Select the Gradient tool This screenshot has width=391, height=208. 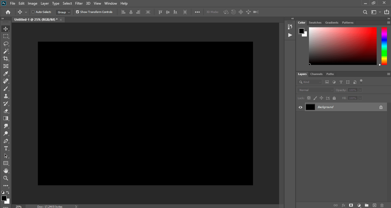[x=6, y=118]
